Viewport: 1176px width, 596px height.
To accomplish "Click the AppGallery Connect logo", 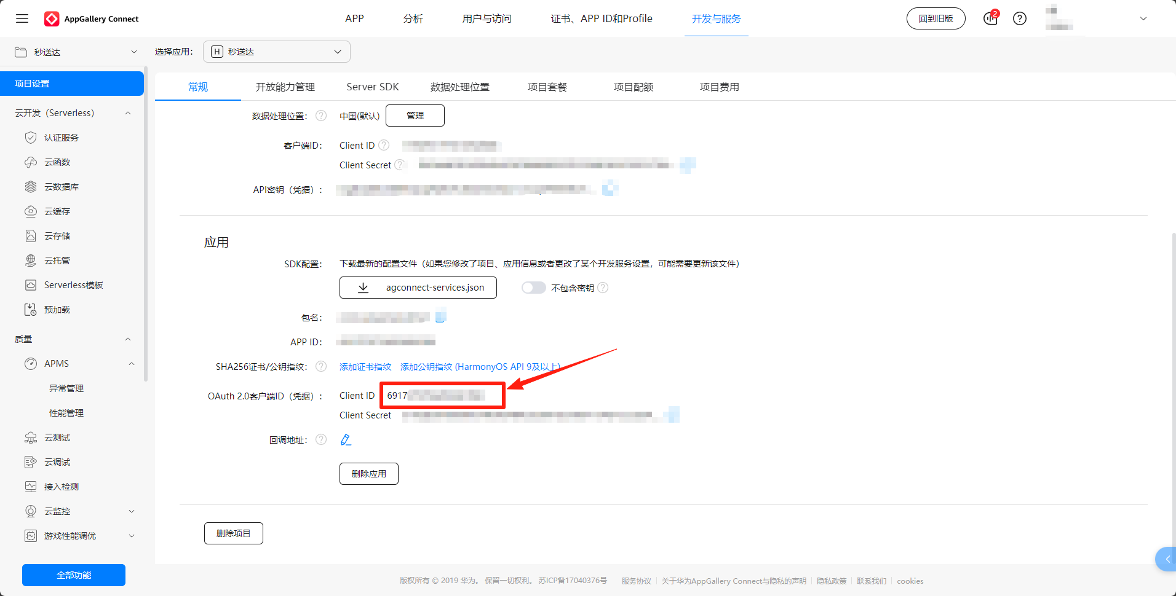I will click(92, 19).
